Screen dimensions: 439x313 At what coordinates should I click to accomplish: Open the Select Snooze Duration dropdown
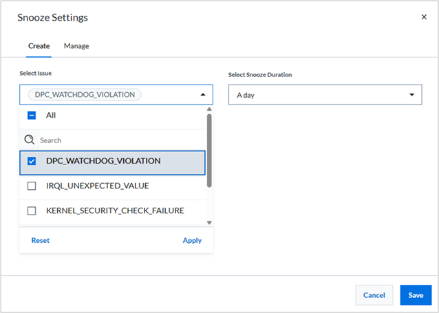pos(325,95)
